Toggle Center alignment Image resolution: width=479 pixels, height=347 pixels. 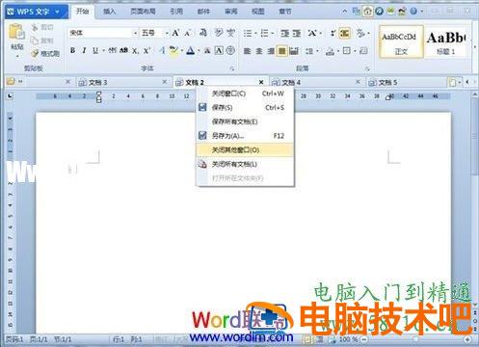[x=259, y=51]
